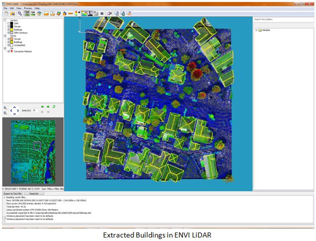Viewport: 316px width, 241px height.
Task: Uncheck the Buildings vector layer checkbox
Action: tap(9, 30)
